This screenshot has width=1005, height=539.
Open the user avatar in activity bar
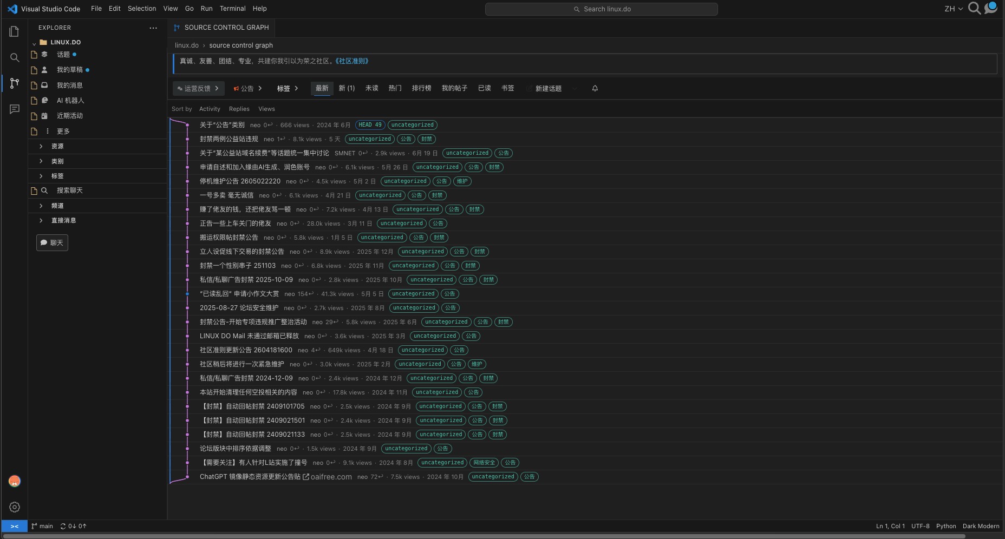click(15, 481)
